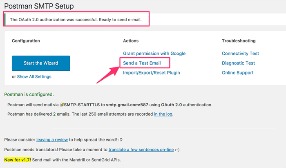Click 'Postman is configured.' status text

(29, 94)
